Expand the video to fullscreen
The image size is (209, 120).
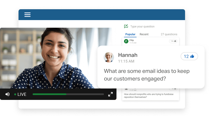point(110,94)
